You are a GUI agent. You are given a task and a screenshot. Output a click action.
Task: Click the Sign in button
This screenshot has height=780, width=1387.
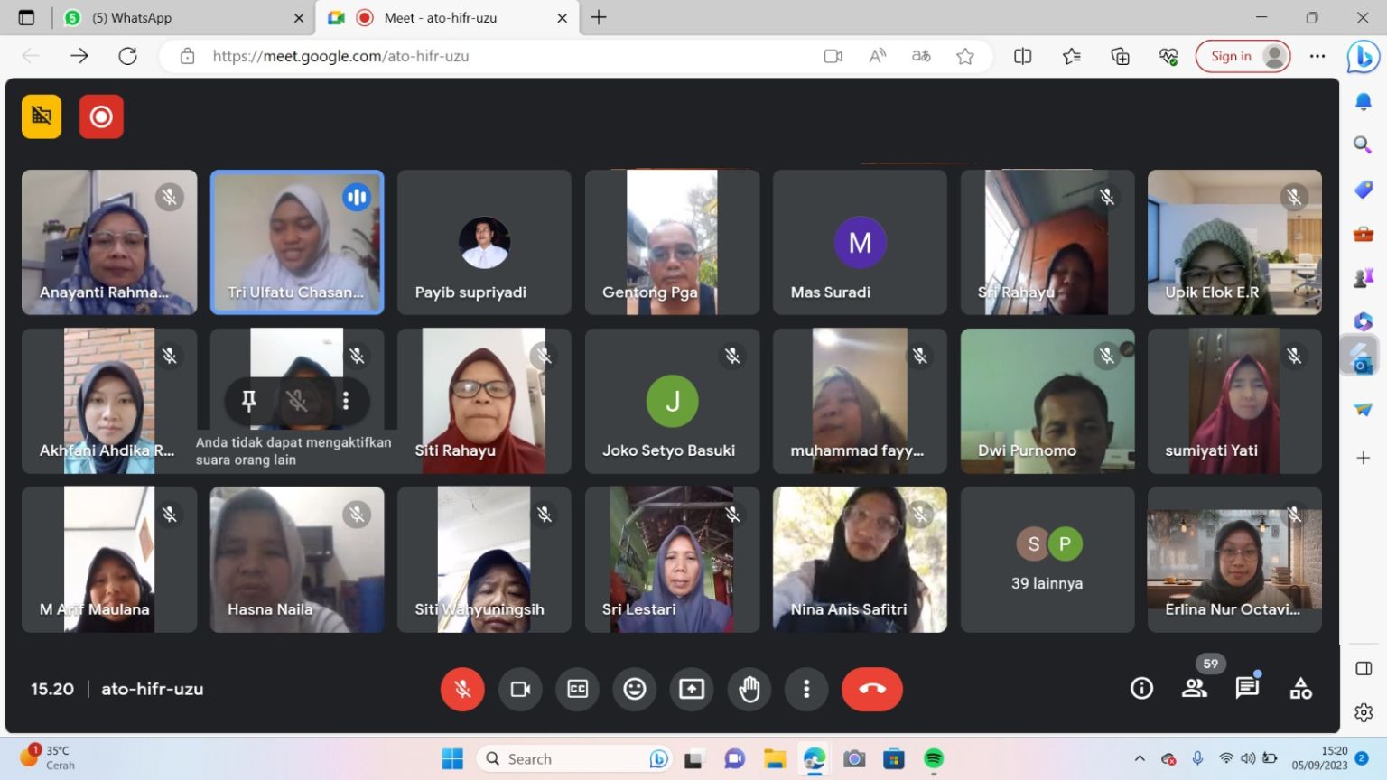1243,56
